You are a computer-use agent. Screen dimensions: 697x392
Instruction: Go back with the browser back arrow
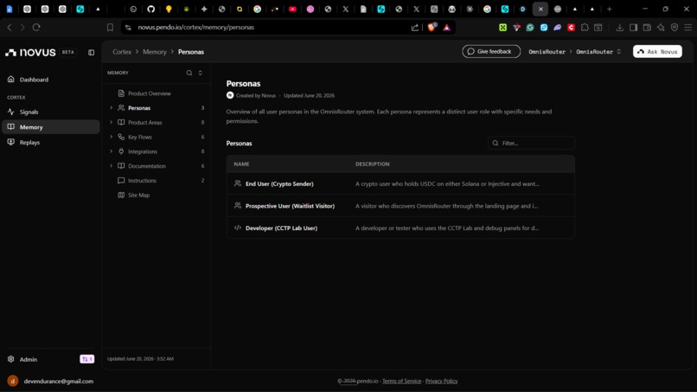pos(10,27)
